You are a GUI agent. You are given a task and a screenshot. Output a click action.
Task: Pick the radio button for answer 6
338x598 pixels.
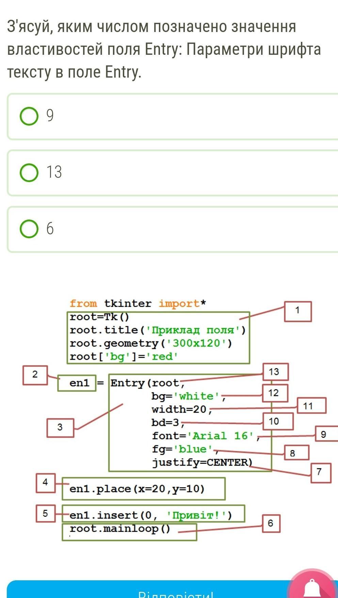[29, 229]
